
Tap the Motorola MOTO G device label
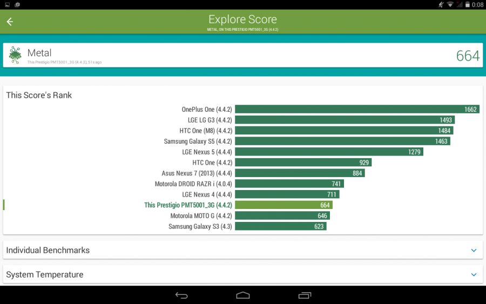pos(201,216)
